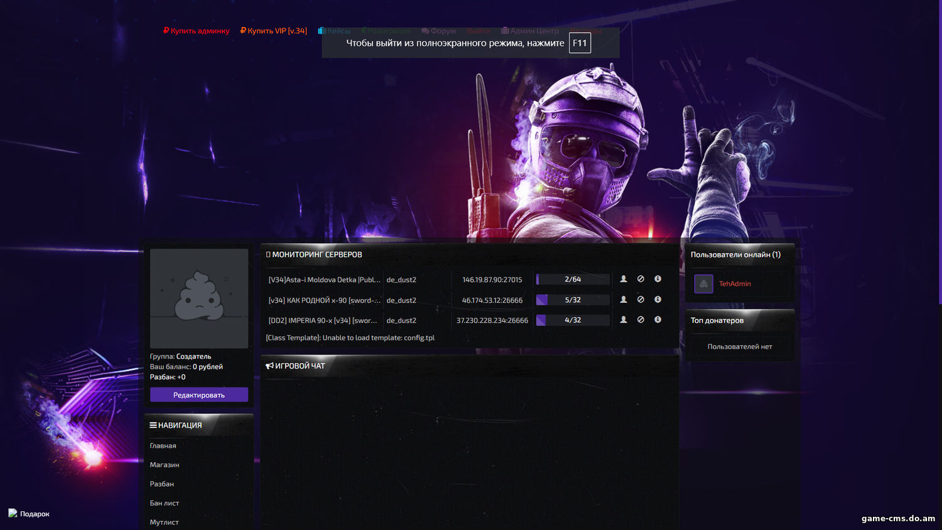Click de_dust2 map in Asta-i Moldova row
Viewport: 942px width, 530px height.
(x=401, y=279)
